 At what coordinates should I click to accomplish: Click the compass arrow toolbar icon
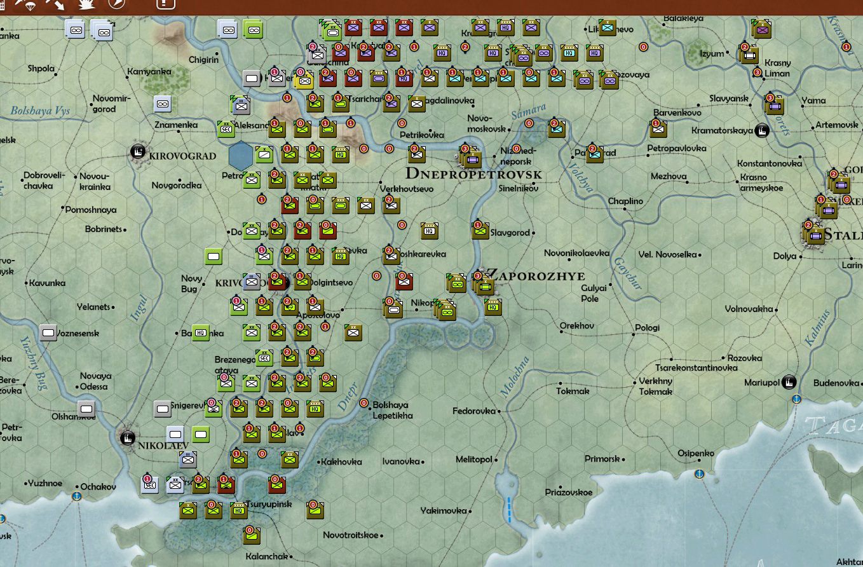point(117,4)
